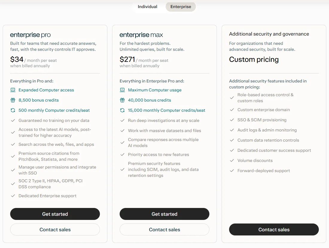Click Contact sales in the enterprise max card
This screenshot has width=329, height=248.
point(164,229)
